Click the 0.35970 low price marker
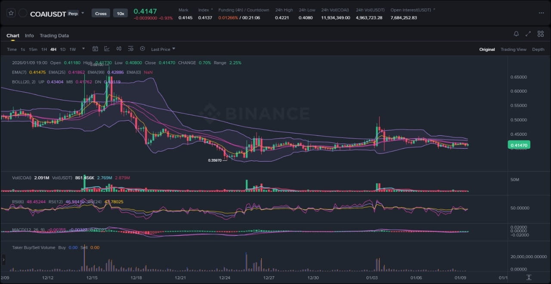551x284 pixels. 215,160
